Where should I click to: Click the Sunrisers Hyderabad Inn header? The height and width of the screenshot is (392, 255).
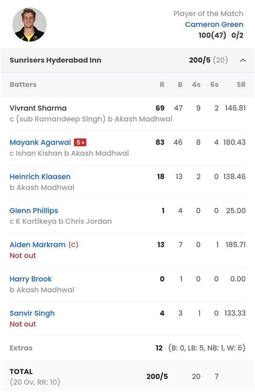click(55, 60)
